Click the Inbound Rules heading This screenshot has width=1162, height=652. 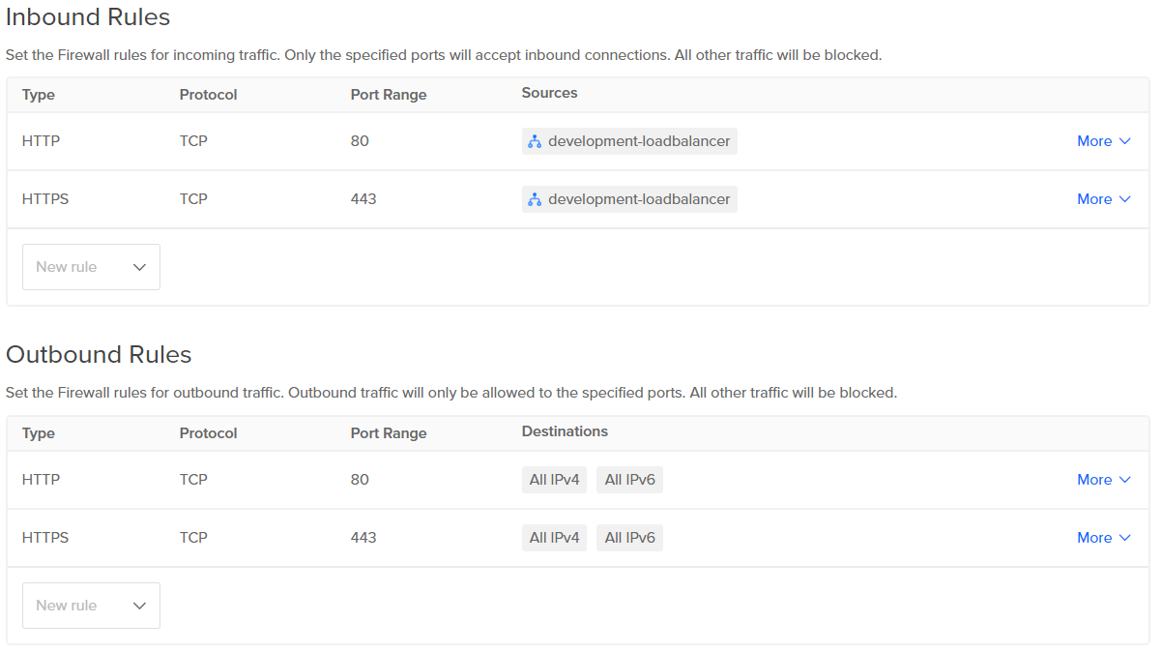(x=88, y=17)
